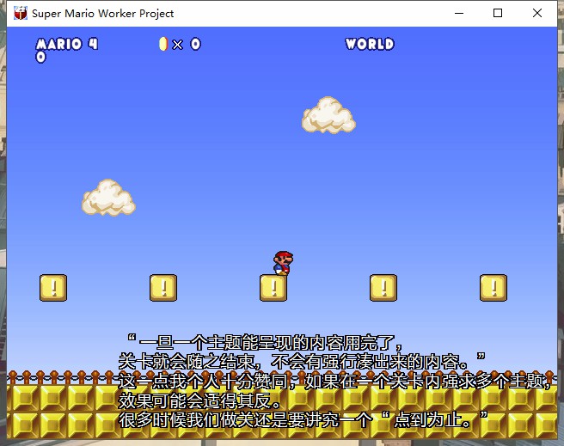Click the upper cloud in the sky
This screenshot has height=446, width=564.
(x=328, y=115)
